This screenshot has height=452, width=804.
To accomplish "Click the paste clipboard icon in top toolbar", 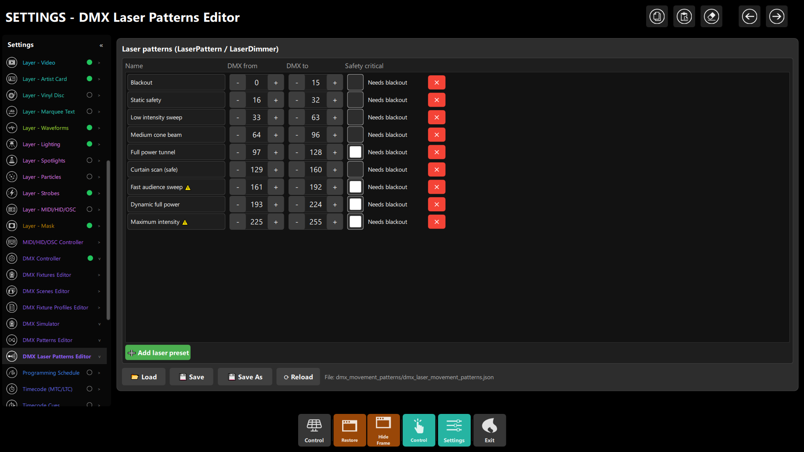I will pos(684,17).
